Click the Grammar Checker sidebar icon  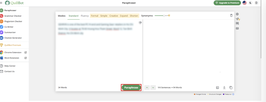tap(2, 16)
